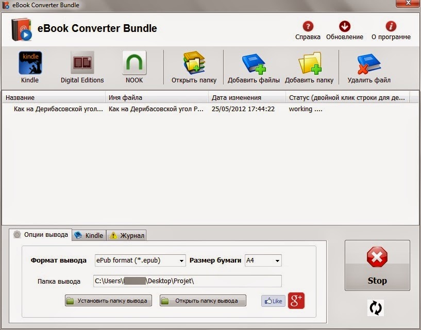
Task: Click the refresh arrows icon below Stop
Action: click(375, 308)
